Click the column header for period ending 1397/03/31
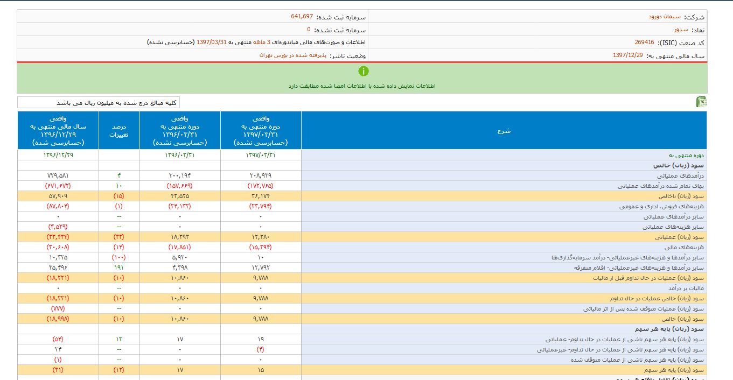The width and height of the screenshot is (733, 380). point(261,131)
